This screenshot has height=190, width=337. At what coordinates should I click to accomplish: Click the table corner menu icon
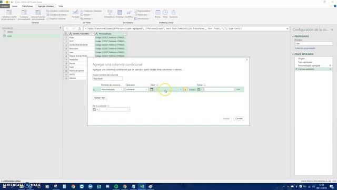click(66, 34)
